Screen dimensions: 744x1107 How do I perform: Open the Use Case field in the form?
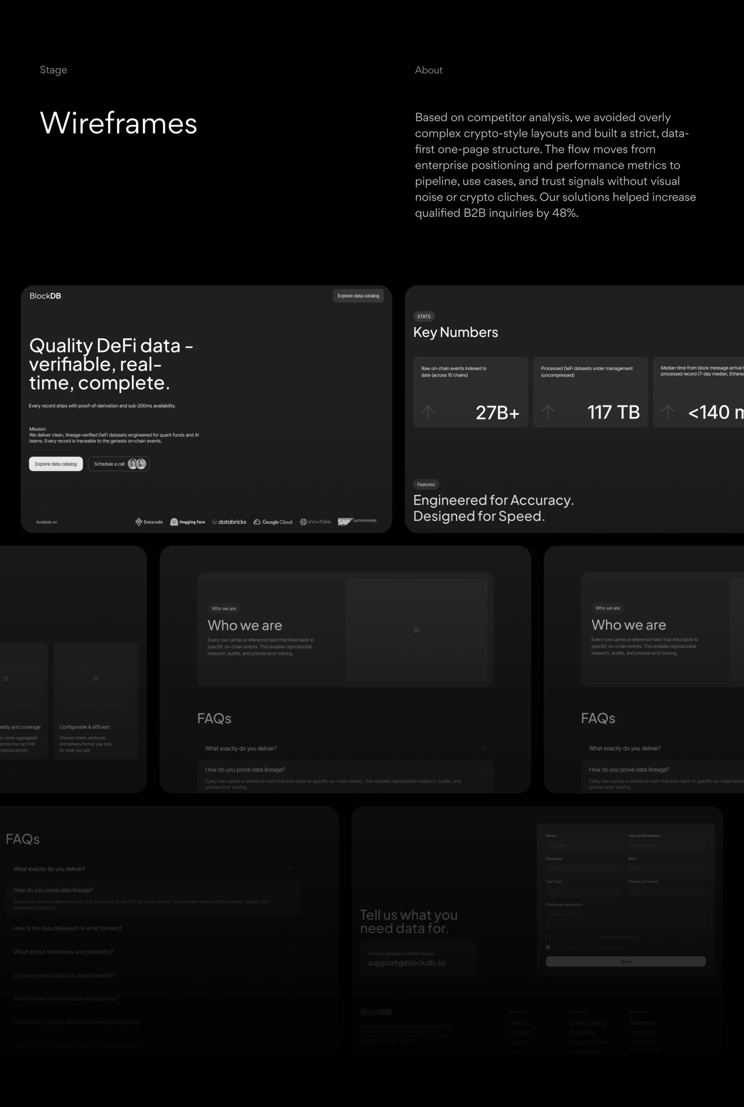tap(585, 892)
